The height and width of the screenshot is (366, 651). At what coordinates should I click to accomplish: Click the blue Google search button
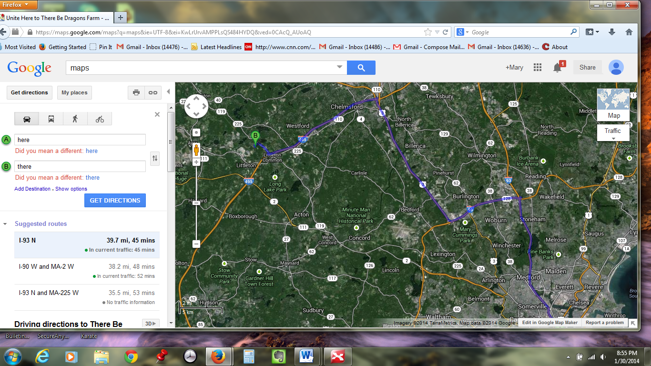pyautogui.click(x=361, y=68)
